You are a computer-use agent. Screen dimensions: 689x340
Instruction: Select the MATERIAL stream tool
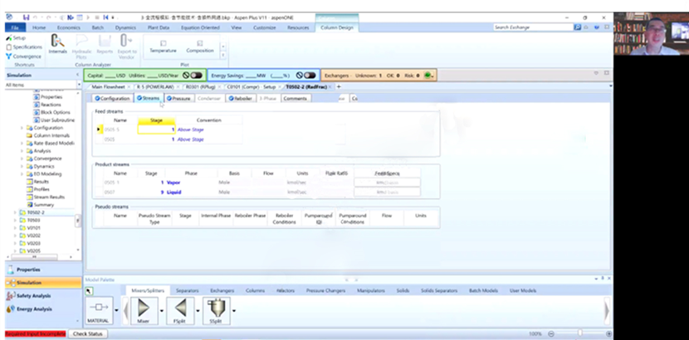coord(99,311)
